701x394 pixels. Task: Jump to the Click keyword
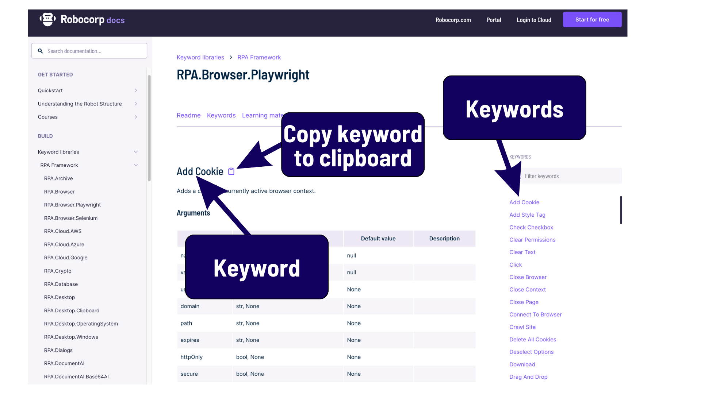click(516, 265)
